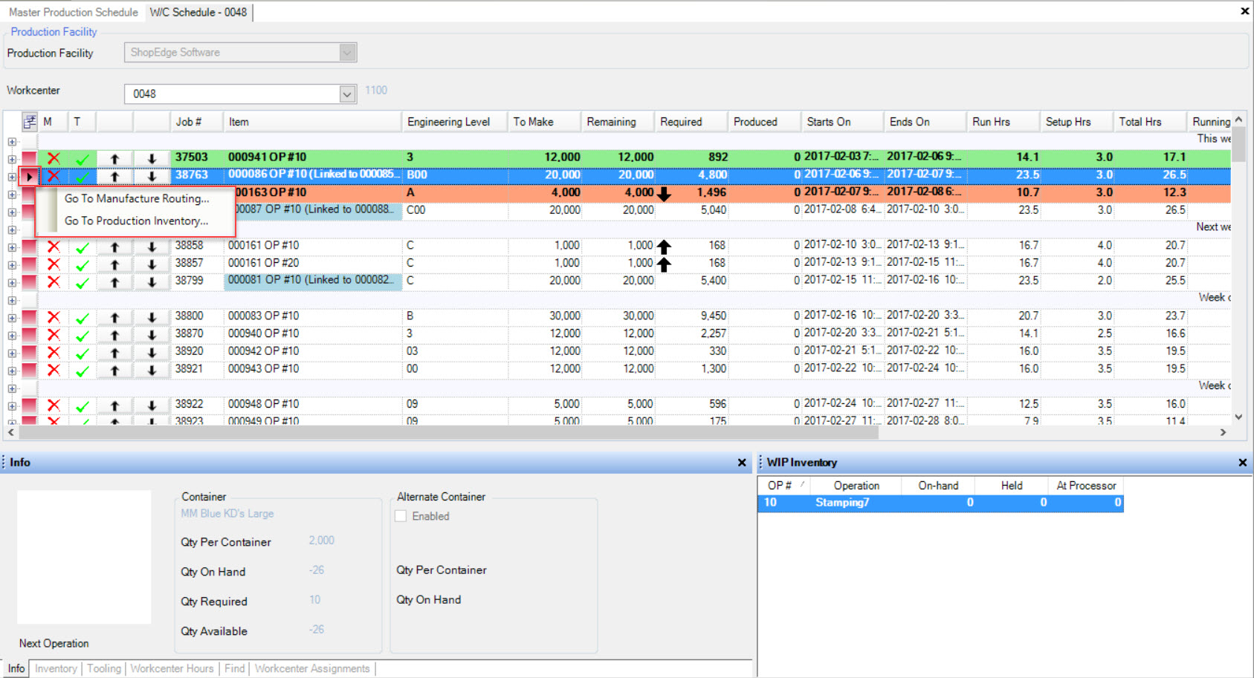Expand row for job 38799
Viewport: 1254px width, 678px height.
12,283
